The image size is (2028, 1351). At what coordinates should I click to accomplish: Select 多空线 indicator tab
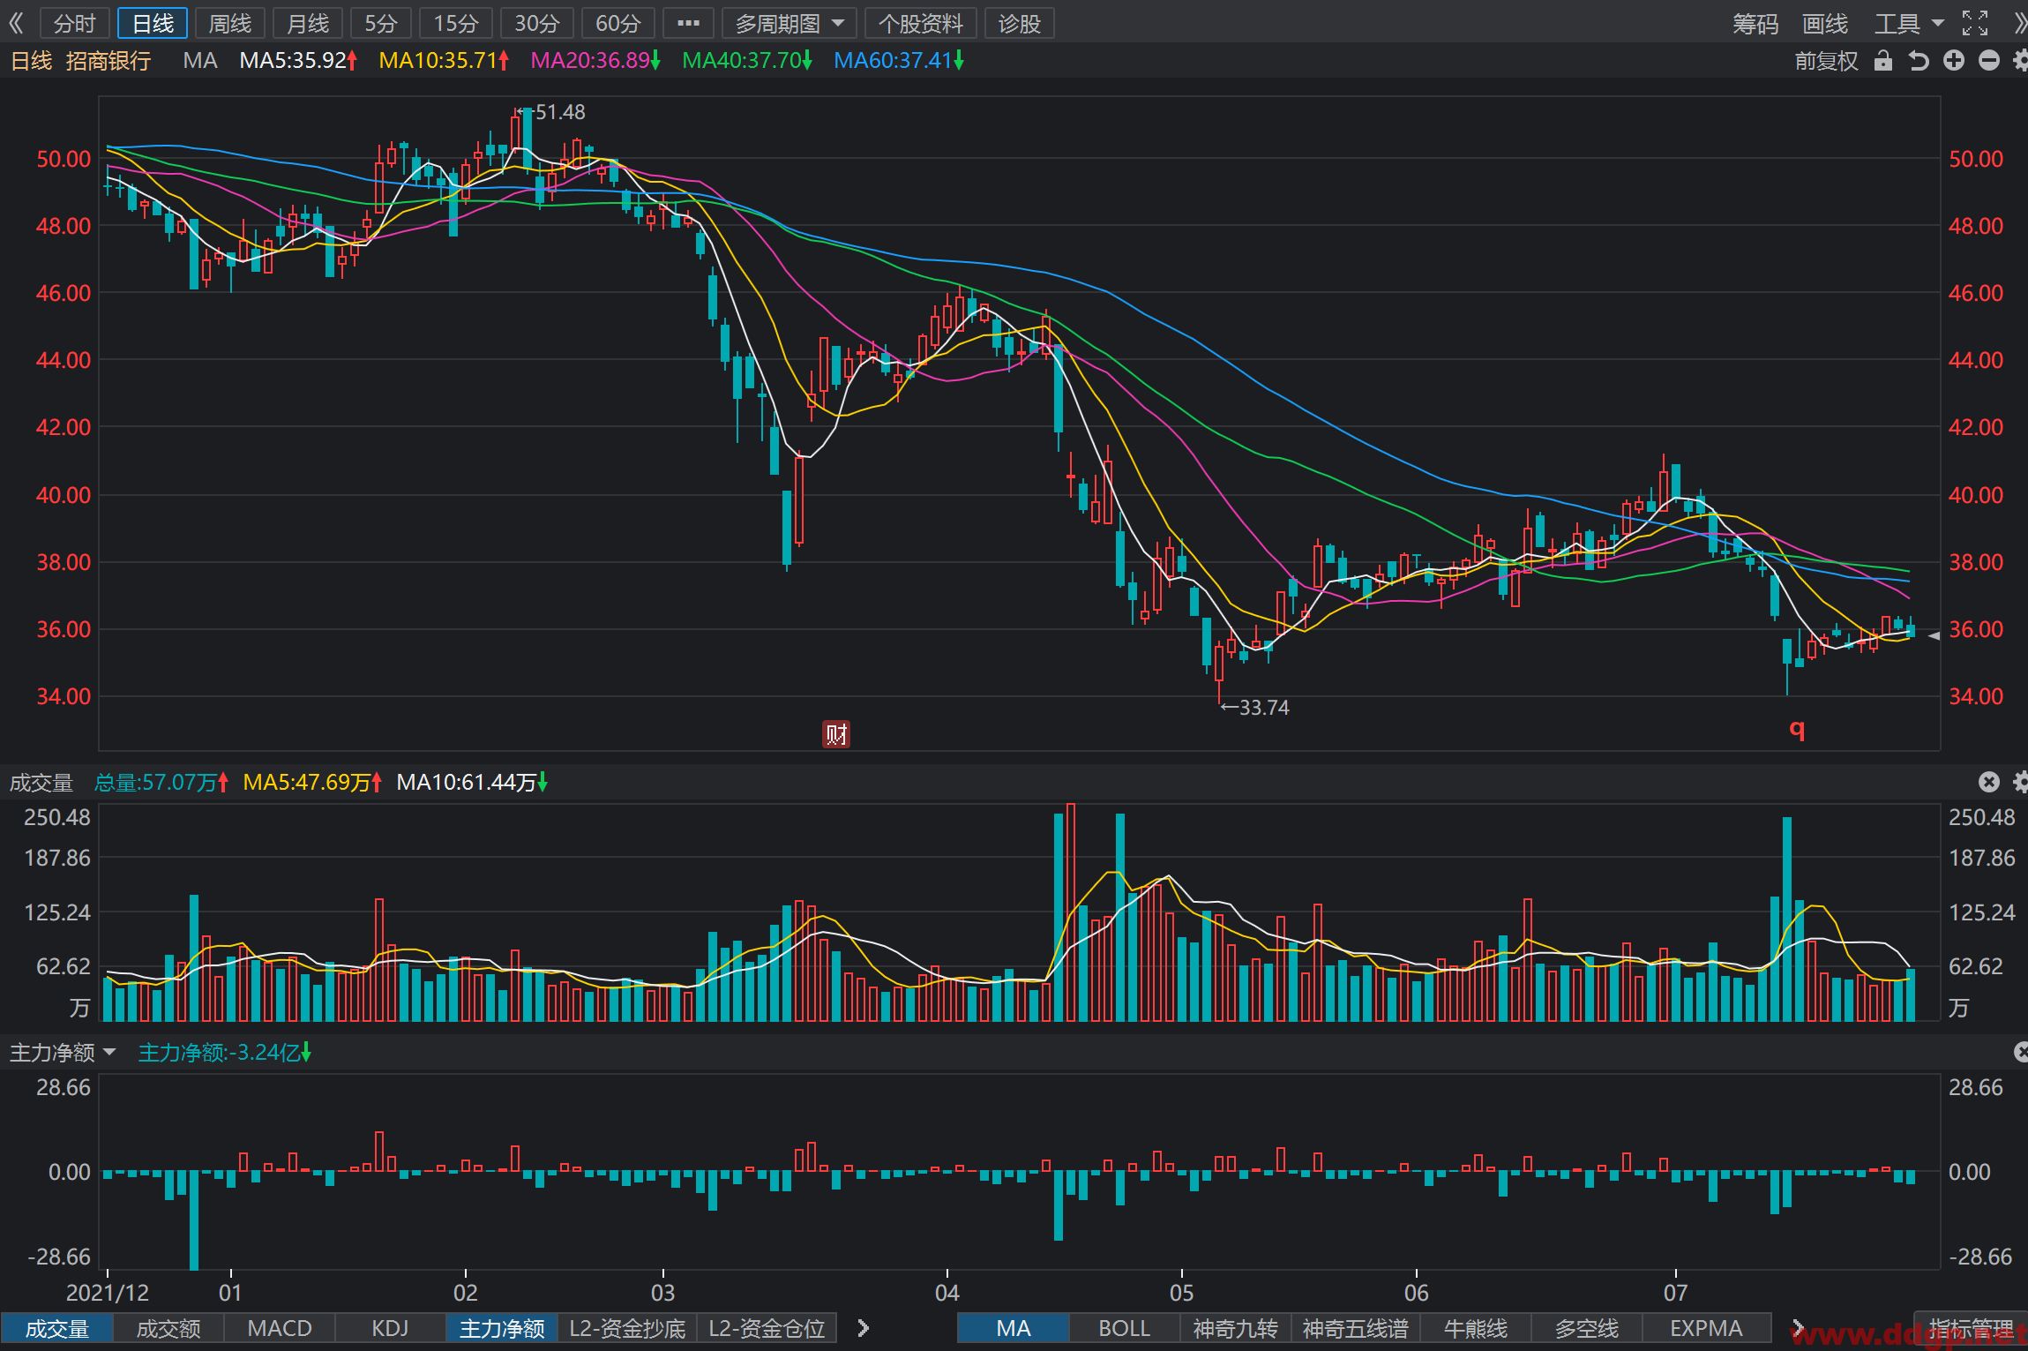(x=1587, y=1328)
